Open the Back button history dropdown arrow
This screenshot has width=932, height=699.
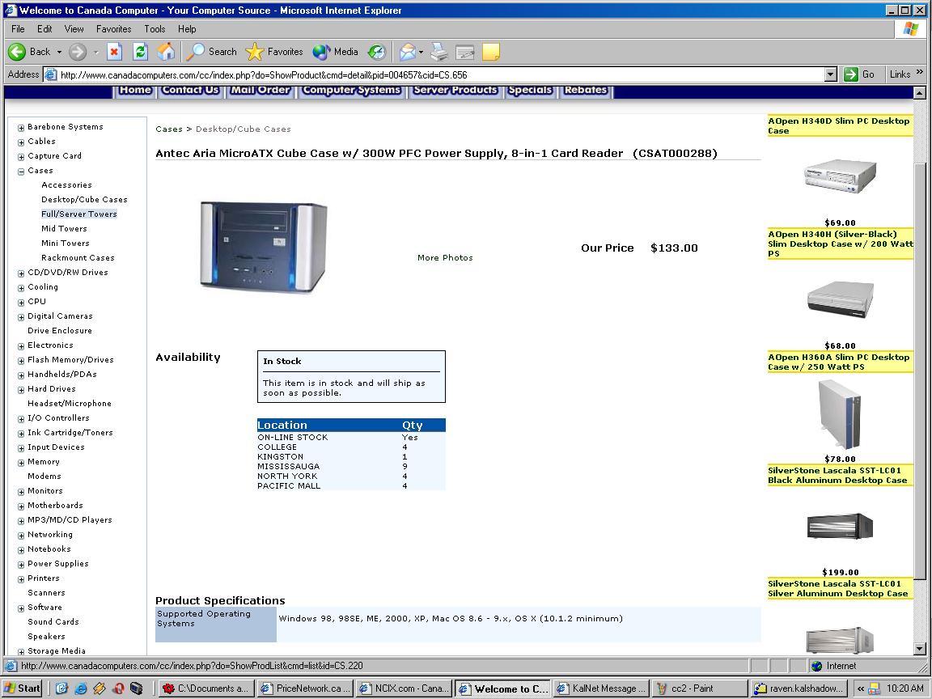coord(59,53)
